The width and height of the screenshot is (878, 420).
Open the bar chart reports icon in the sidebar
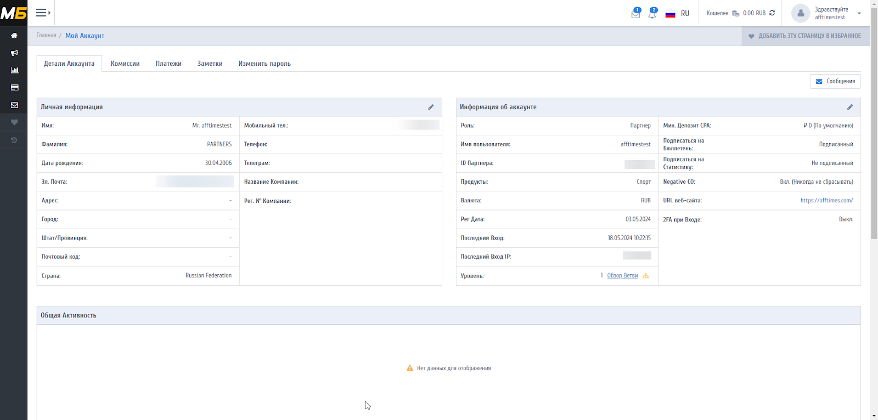point(14,70)
